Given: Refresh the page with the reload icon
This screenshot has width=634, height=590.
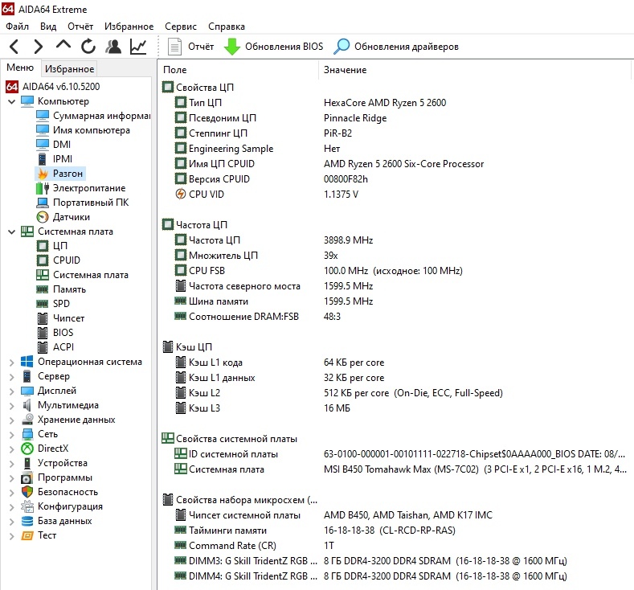Looking at the screenshot, I should click(x=88, y=47).
